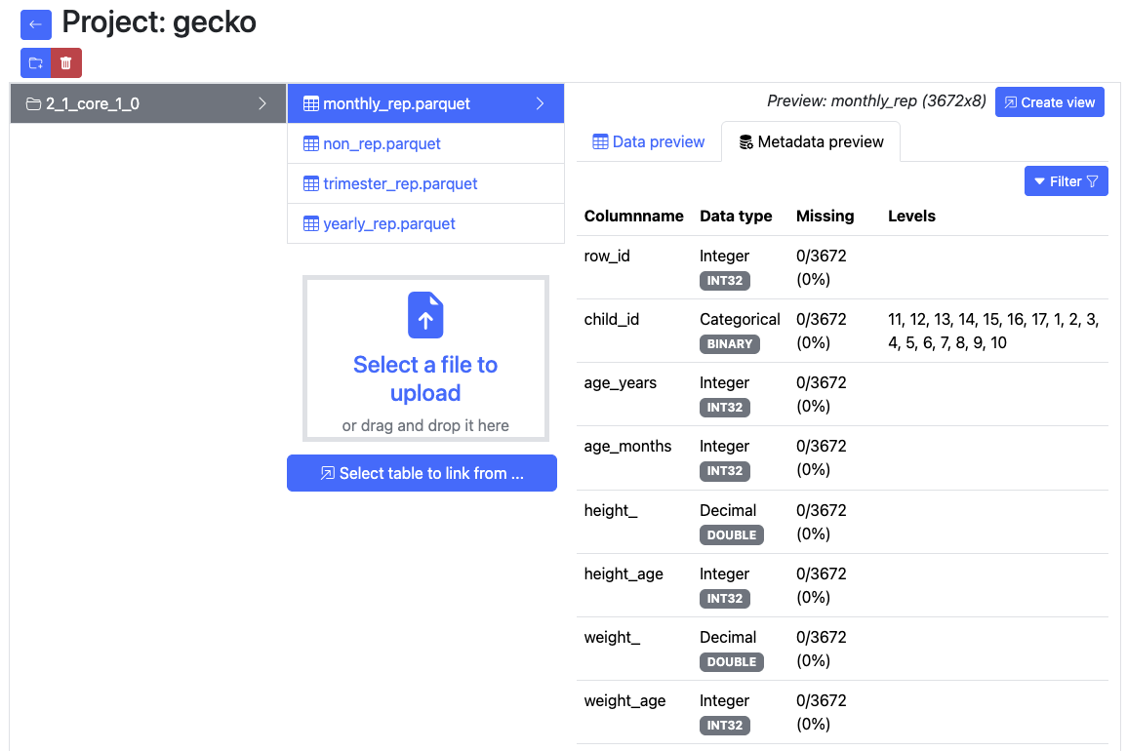Screen dimensions: 1127x751
Task: Click folder icon of 2_1_core_1_0
Action: (x=33, y=104)
